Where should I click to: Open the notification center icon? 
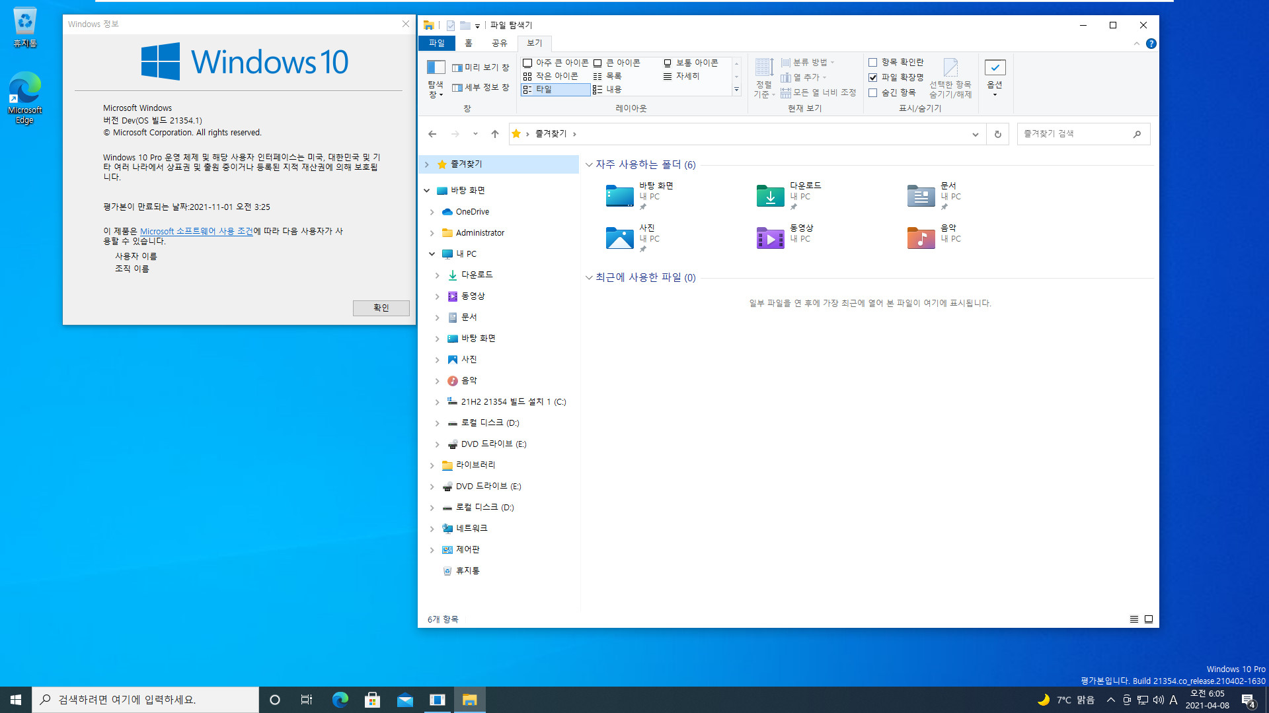click(1249, 700)
